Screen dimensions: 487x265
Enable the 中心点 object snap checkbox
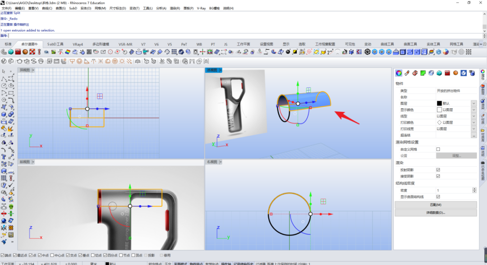pos(52,256)
